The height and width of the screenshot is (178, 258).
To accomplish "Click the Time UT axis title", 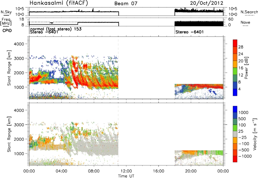I will [126, 176].
